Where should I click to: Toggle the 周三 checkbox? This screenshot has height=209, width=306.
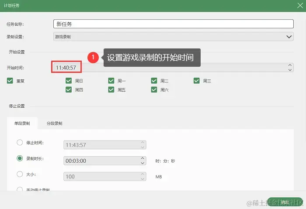pyautogui.click(x=197, y=81)
